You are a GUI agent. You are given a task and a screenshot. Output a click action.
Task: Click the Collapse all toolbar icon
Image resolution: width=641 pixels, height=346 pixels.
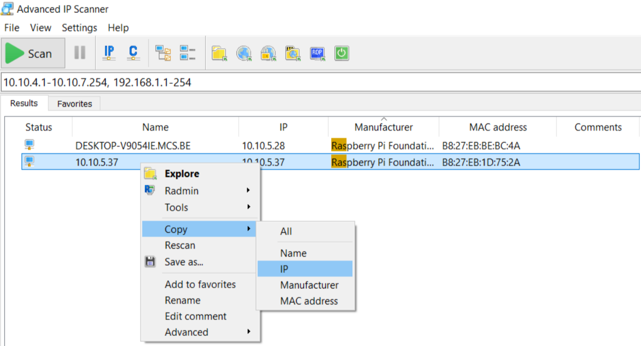tap(187, 53)
